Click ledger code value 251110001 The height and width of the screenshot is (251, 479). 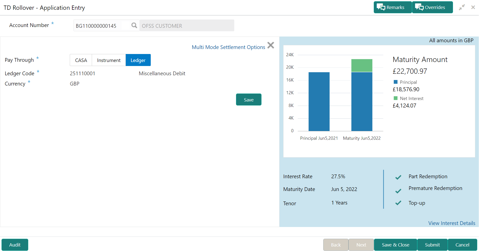82,73
